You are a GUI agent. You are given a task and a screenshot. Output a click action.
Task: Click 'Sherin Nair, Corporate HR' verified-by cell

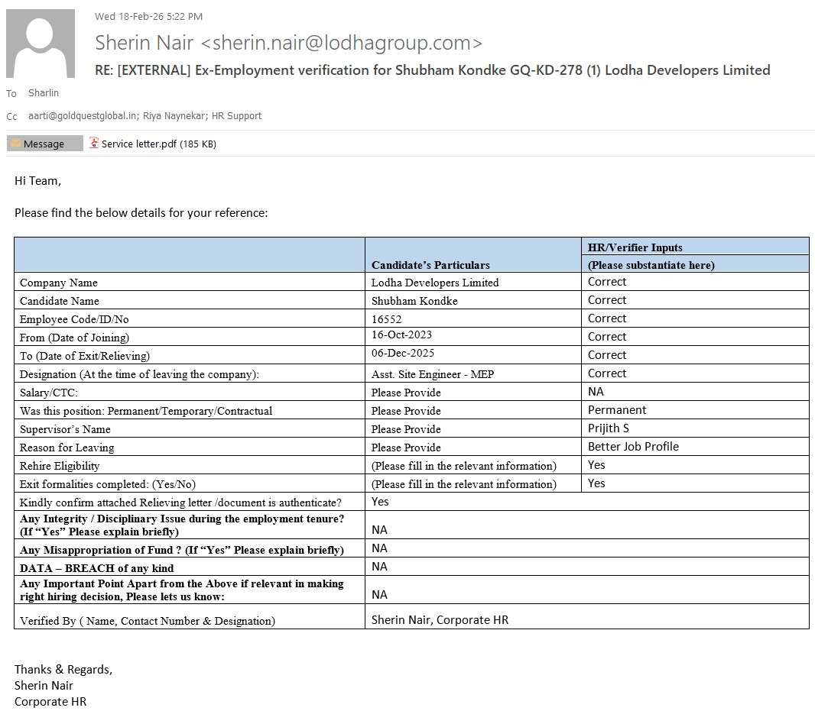coord(440,619)
